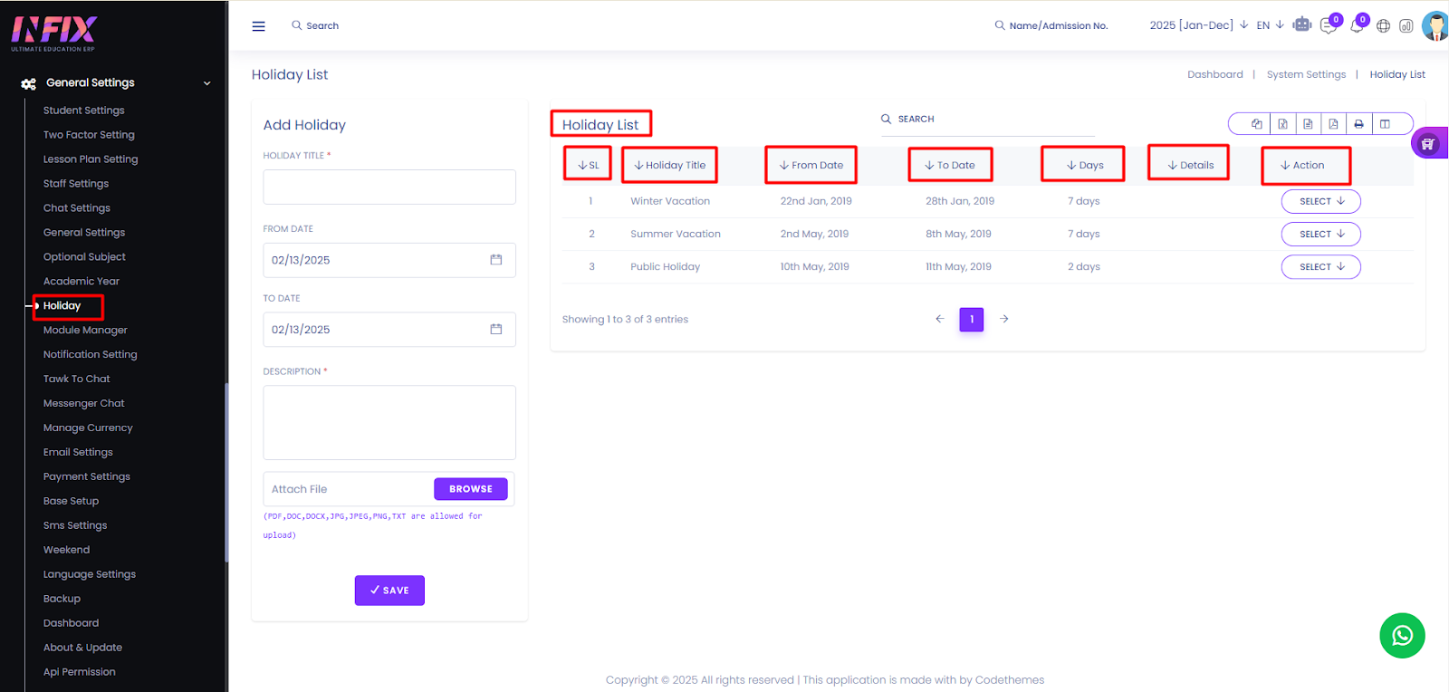Screen dimensions: 1449x692
Task: Open Staff Settings in the sidebar
Action: (x=76, y=184)
